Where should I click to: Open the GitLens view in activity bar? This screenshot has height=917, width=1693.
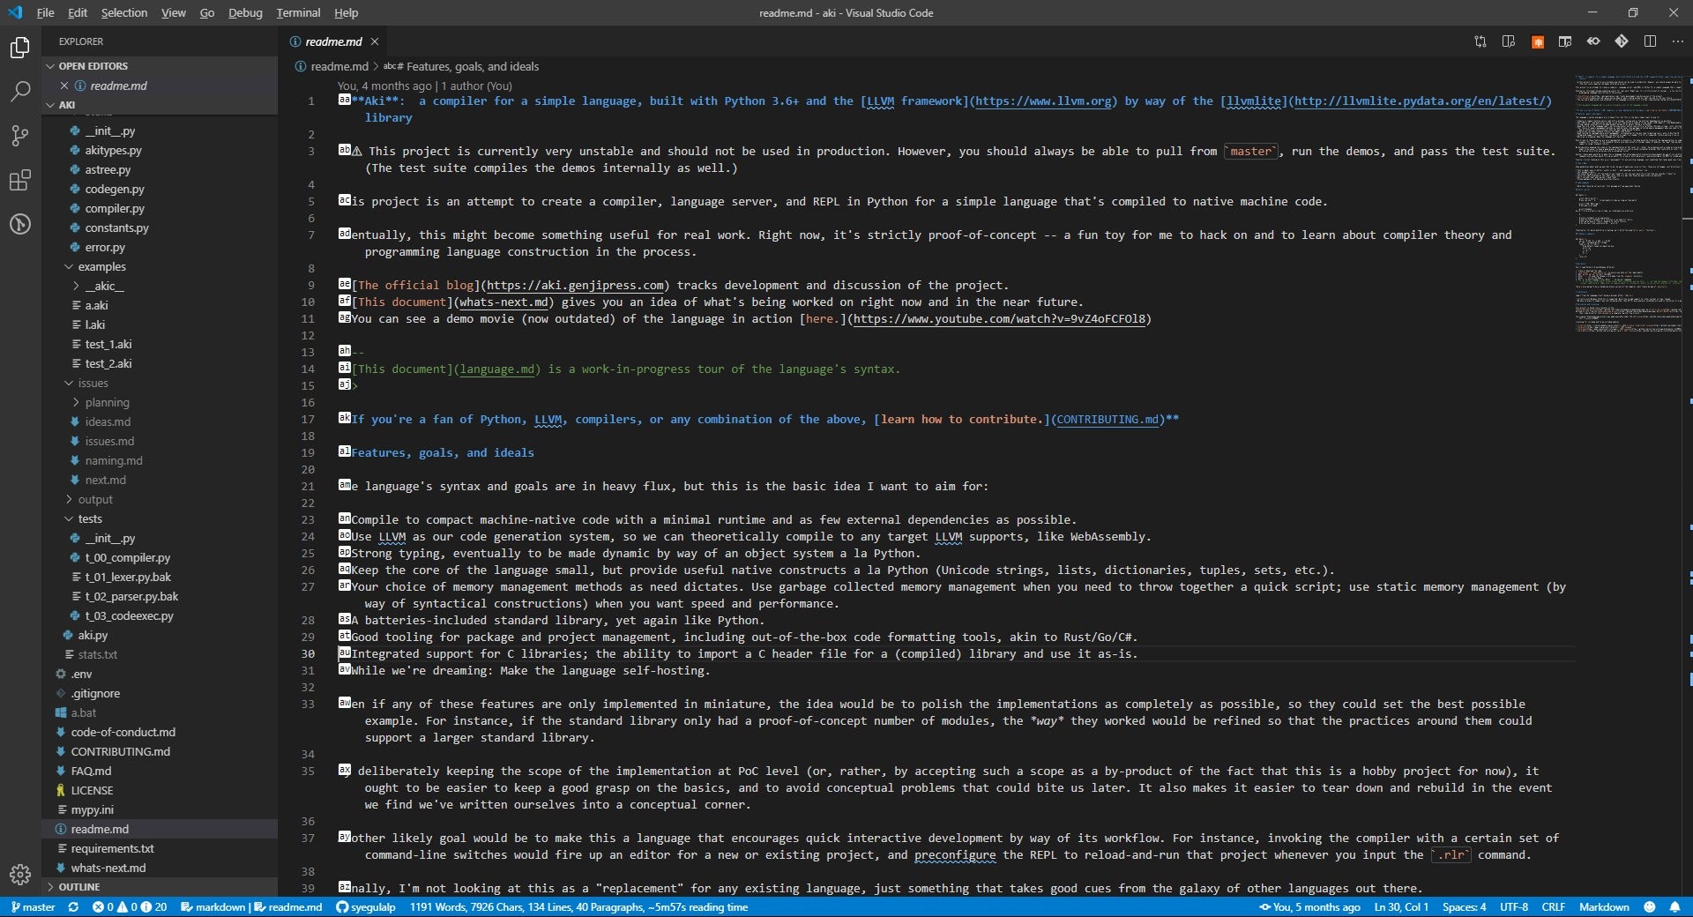click(19, 224)
